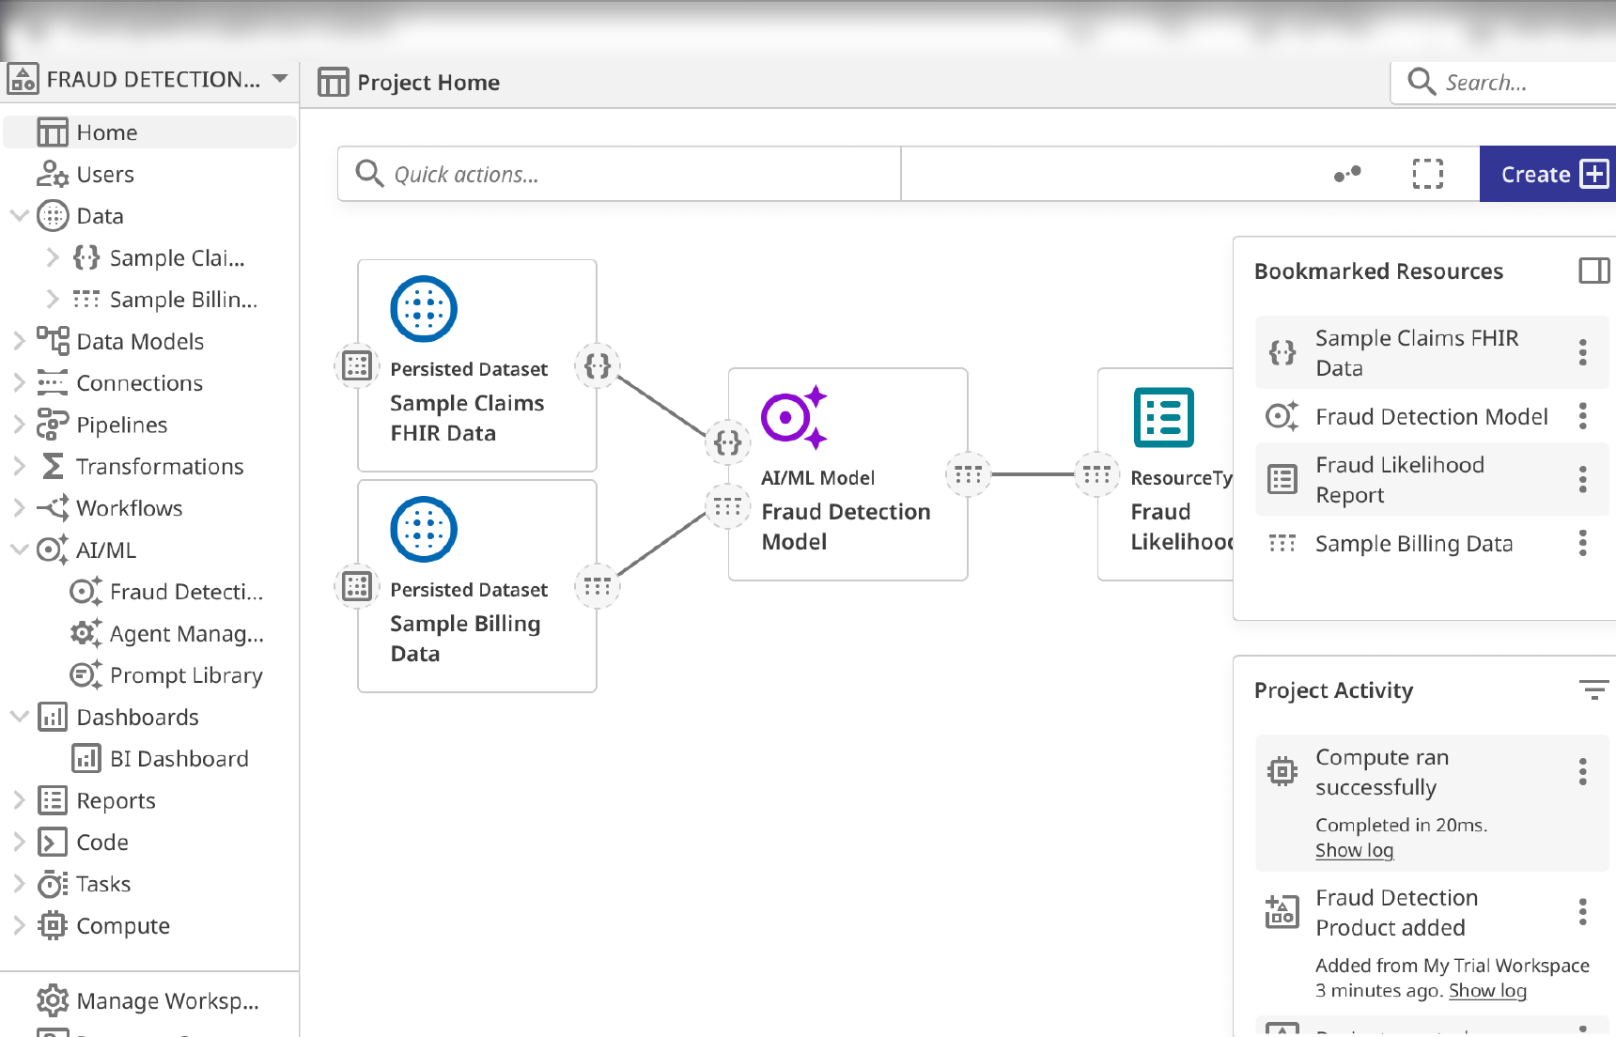Click the Reports sidebar icon
1616x1037 pixels.
pos(53,800)
